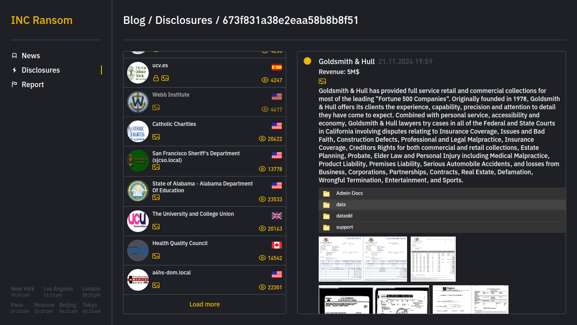This screenshot has width=577, height=325.
Task: Click the image icon below Revenue: 5M$
Action: (x=322, y=81)
